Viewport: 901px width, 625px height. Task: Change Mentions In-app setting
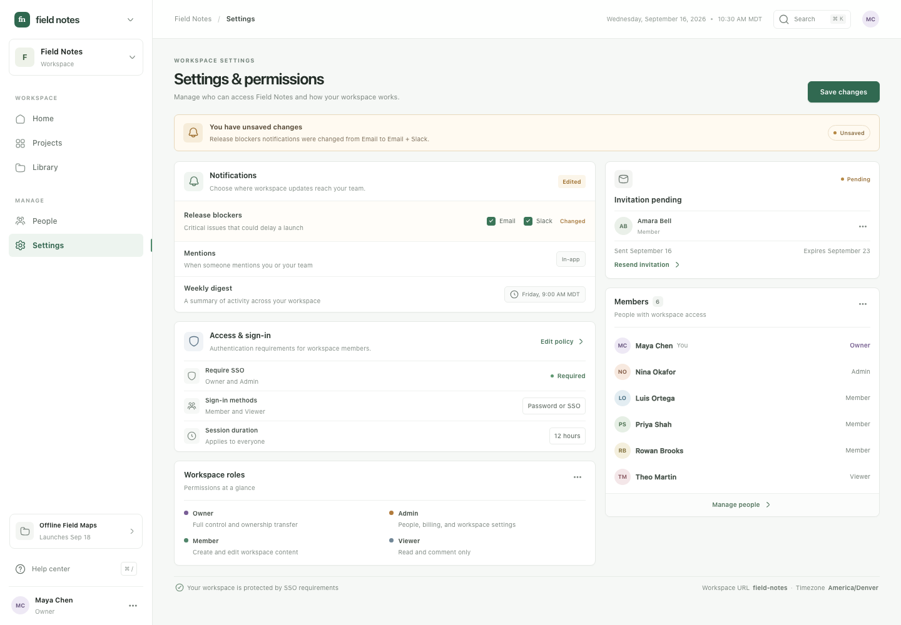[571, 259]
